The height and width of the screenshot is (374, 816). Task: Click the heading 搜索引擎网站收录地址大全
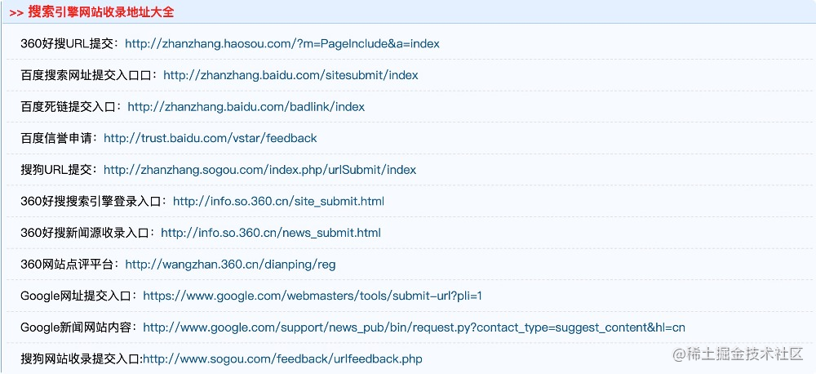click(x=100, y=12)
